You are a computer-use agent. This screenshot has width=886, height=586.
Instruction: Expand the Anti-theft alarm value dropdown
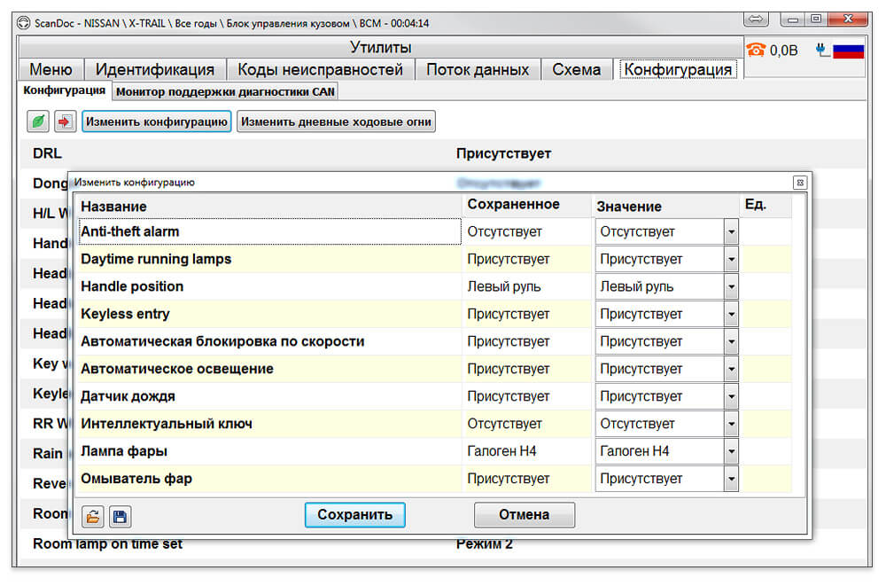[731, 232]
